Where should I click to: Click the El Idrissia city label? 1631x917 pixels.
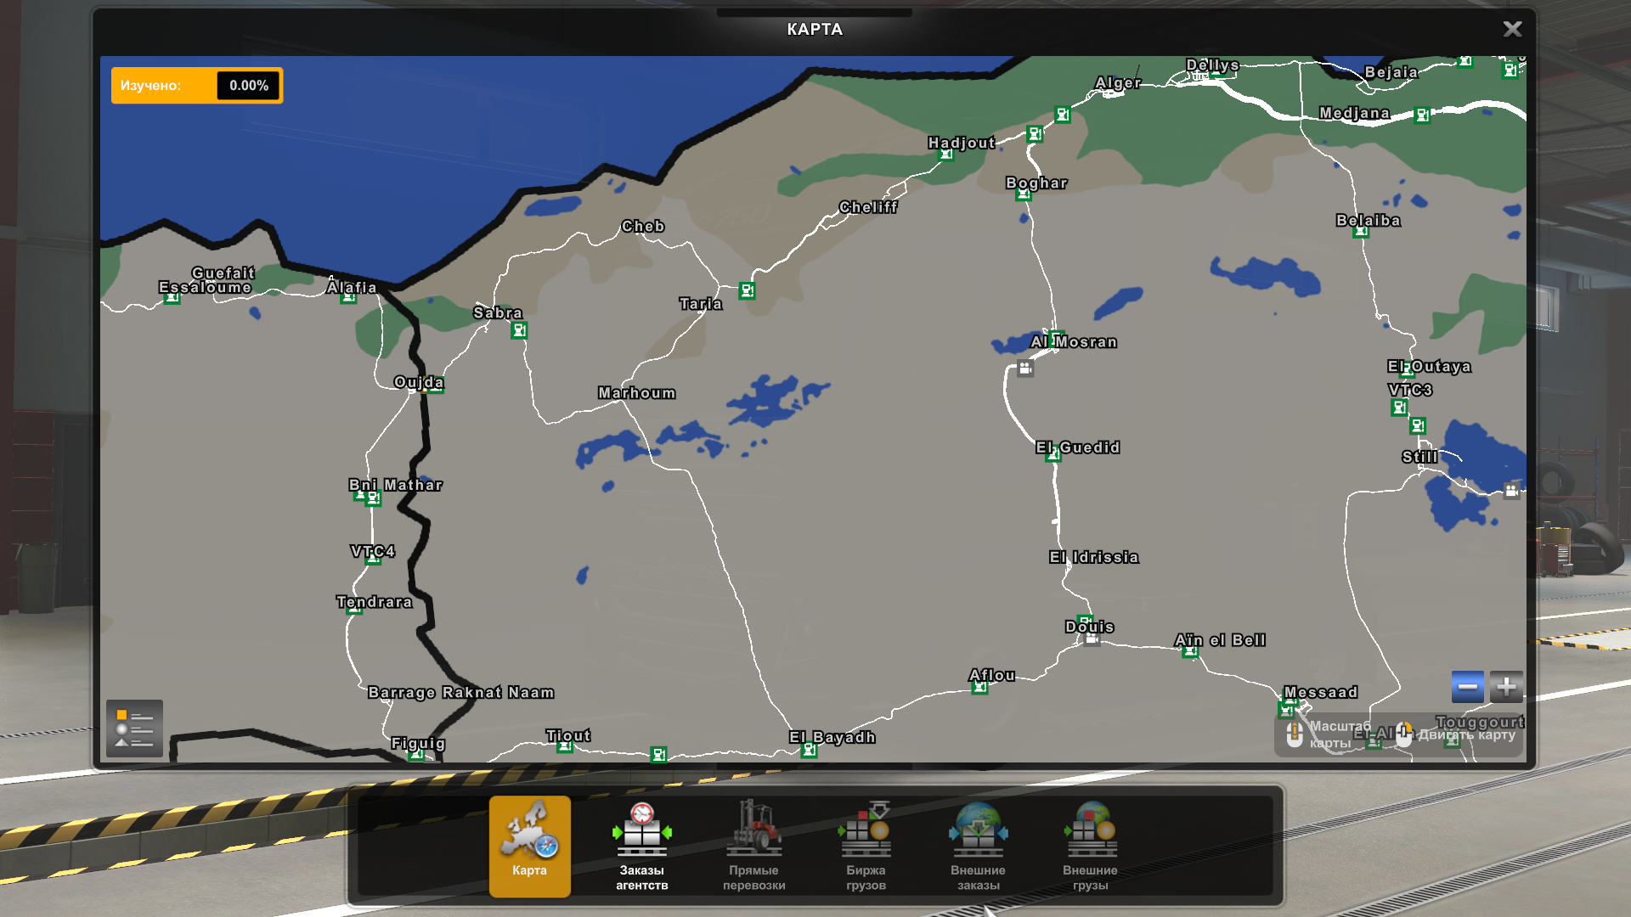(1094, 557)
